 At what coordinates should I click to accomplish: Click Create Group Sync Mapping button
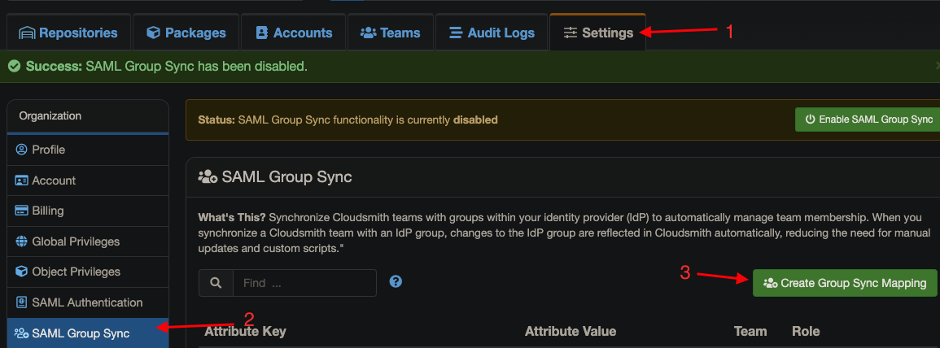845,283
